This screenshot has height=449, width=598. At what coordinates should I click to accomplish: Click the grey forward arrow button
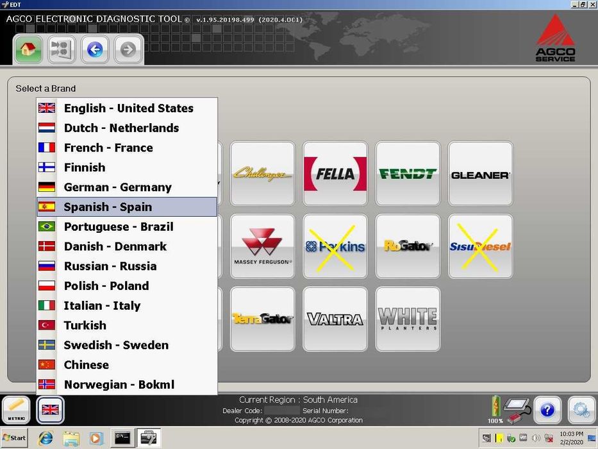click(x=128, y=49)
